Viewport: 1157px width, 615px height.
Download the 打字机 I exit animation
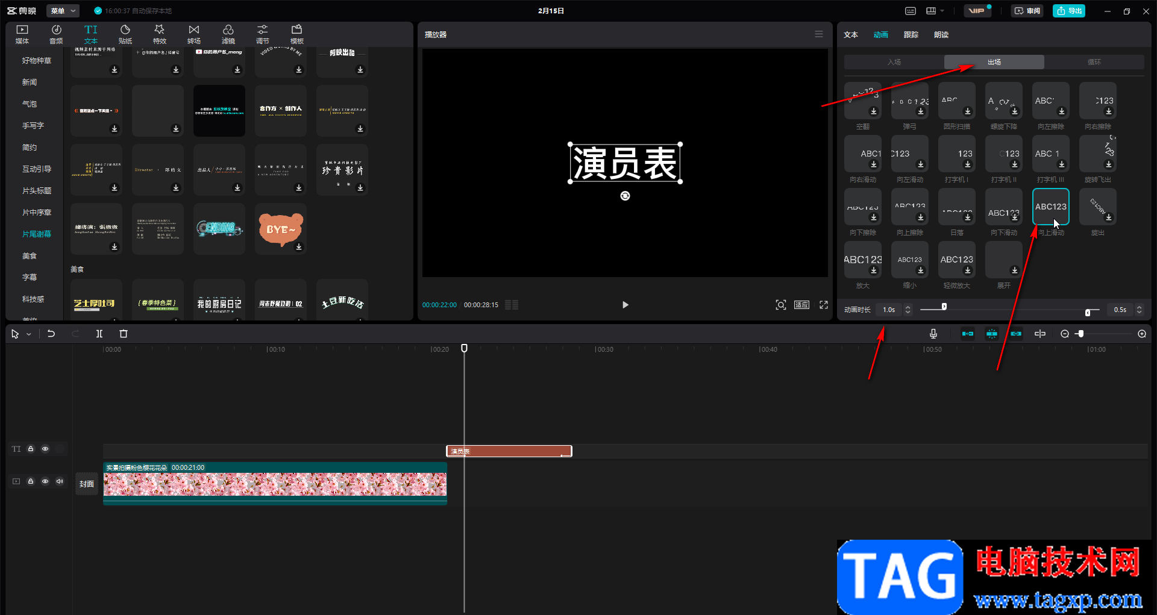pos(968,164)
